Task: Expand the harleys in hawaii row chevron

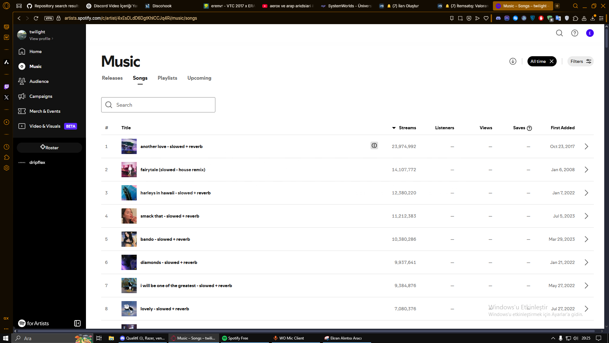Action: tap(586, 193)
